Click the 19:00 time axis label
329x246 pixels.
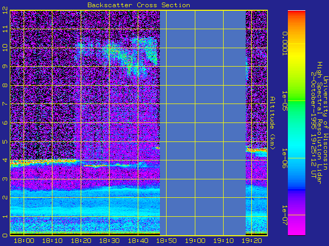pyautogui.click(x=195, y=241)
